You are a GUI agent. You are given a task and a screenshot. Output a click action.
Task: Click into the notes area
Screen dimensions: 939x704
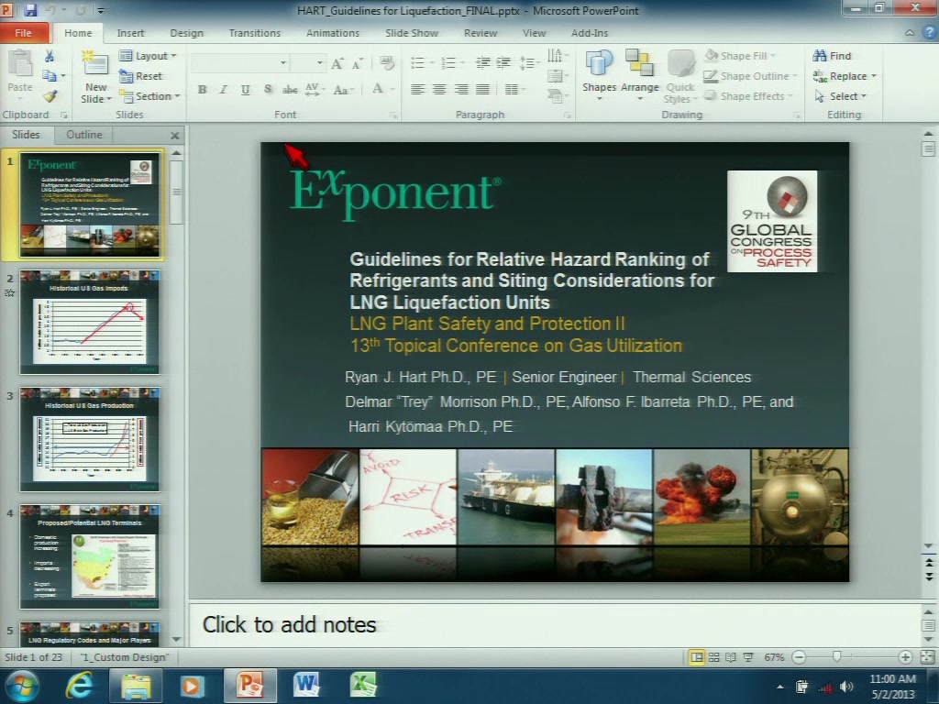point(554,625)
